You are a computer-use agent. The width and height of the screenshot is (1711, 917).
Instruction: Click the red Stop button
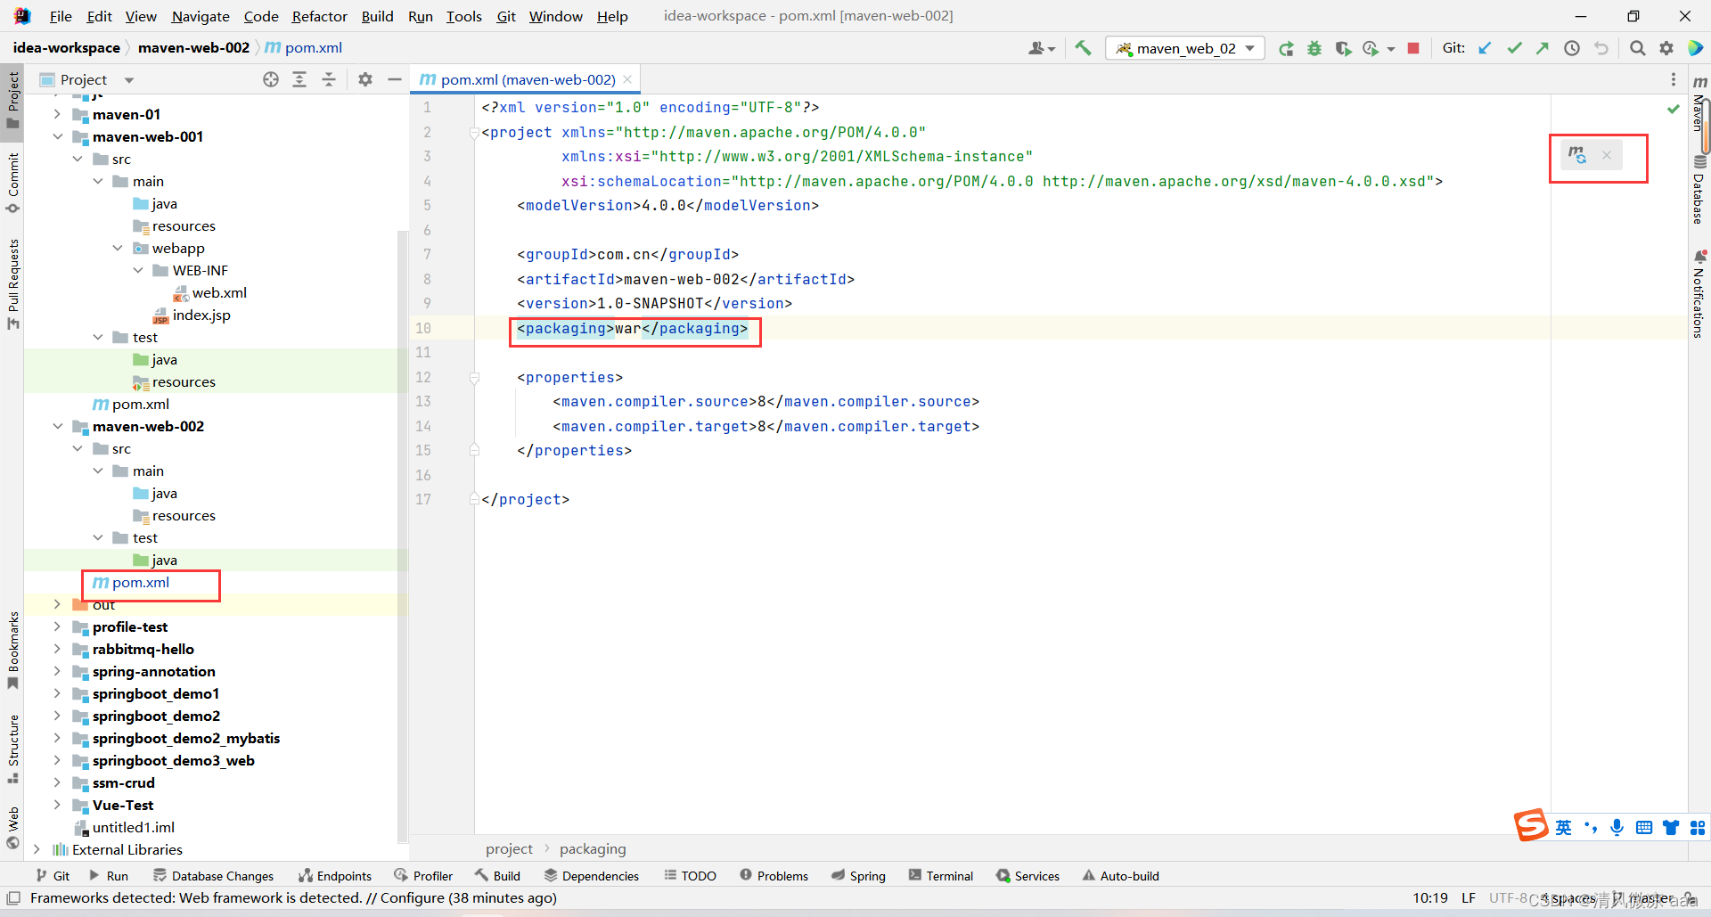pos(1413,48)
